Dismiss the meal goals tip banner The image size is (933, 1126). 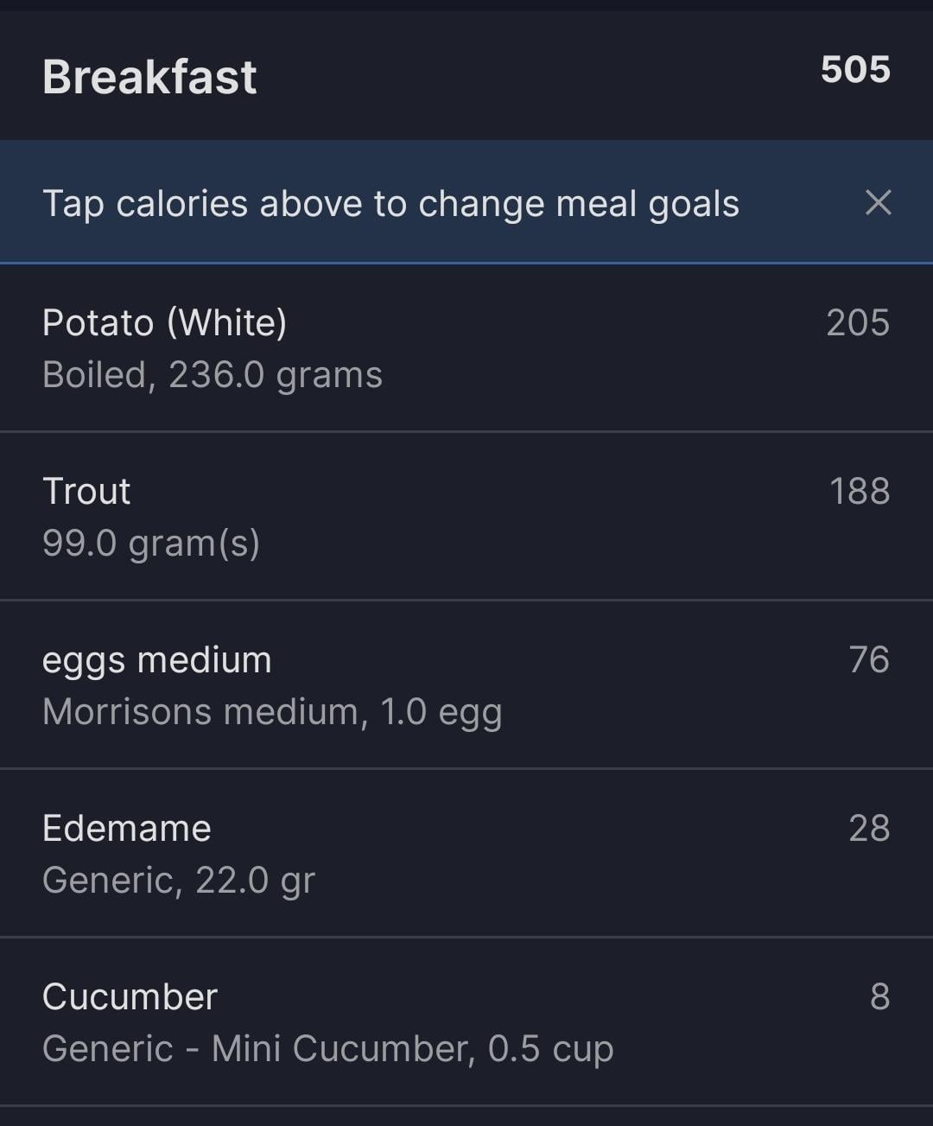878,203
